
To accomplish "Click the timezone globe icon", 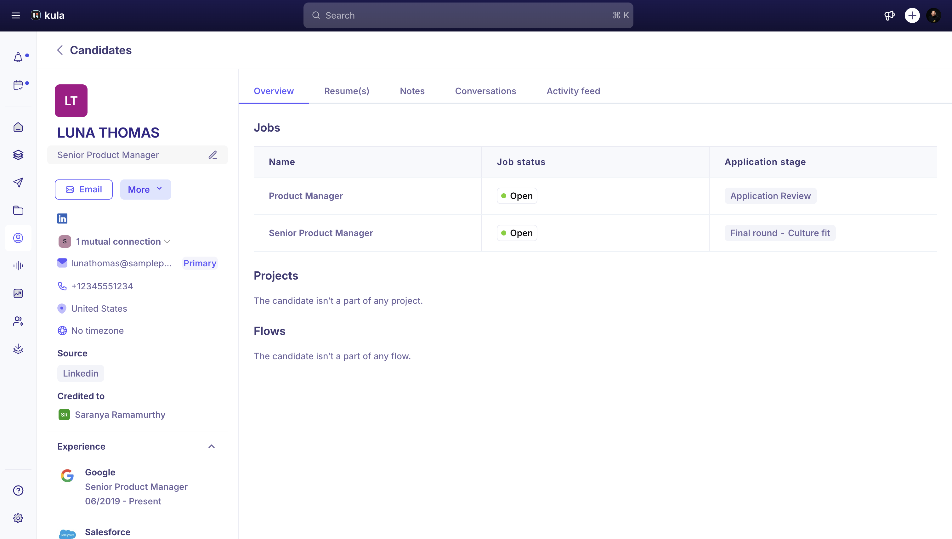I will [62, 331].
